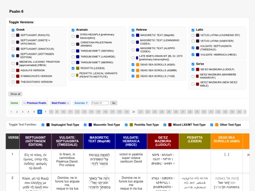Click text 'victori in psalmis super octava'
The image size is (255, 191).
click(131, 156)
